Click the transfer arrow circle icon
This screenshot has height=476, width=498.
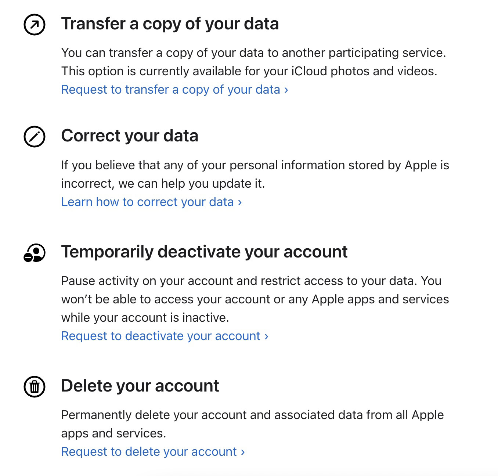[35, 25]
